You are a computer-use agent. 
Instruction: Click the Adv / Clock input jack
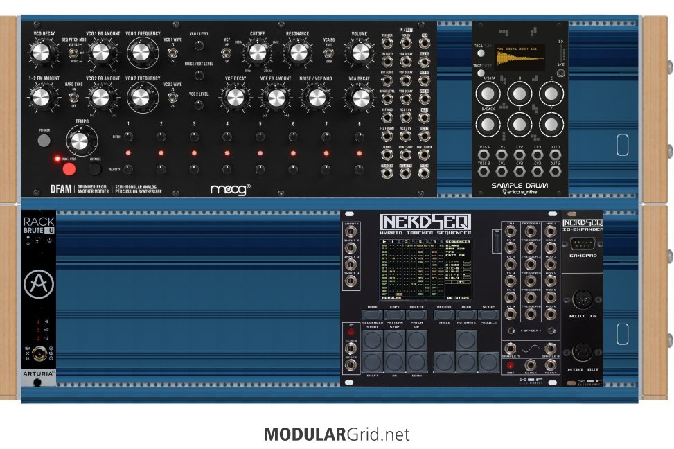coord(424,155)
